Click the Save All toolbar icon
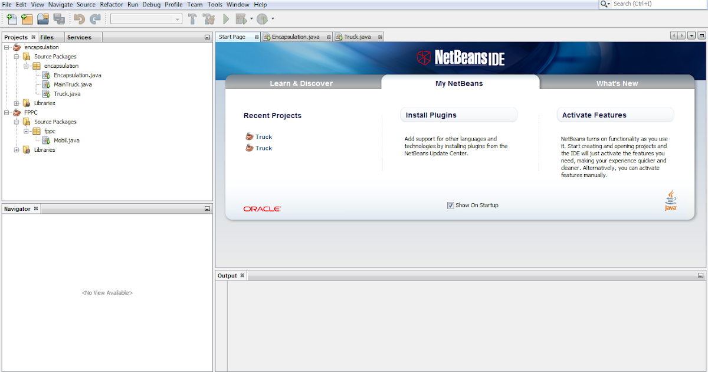 click(58, 19)
